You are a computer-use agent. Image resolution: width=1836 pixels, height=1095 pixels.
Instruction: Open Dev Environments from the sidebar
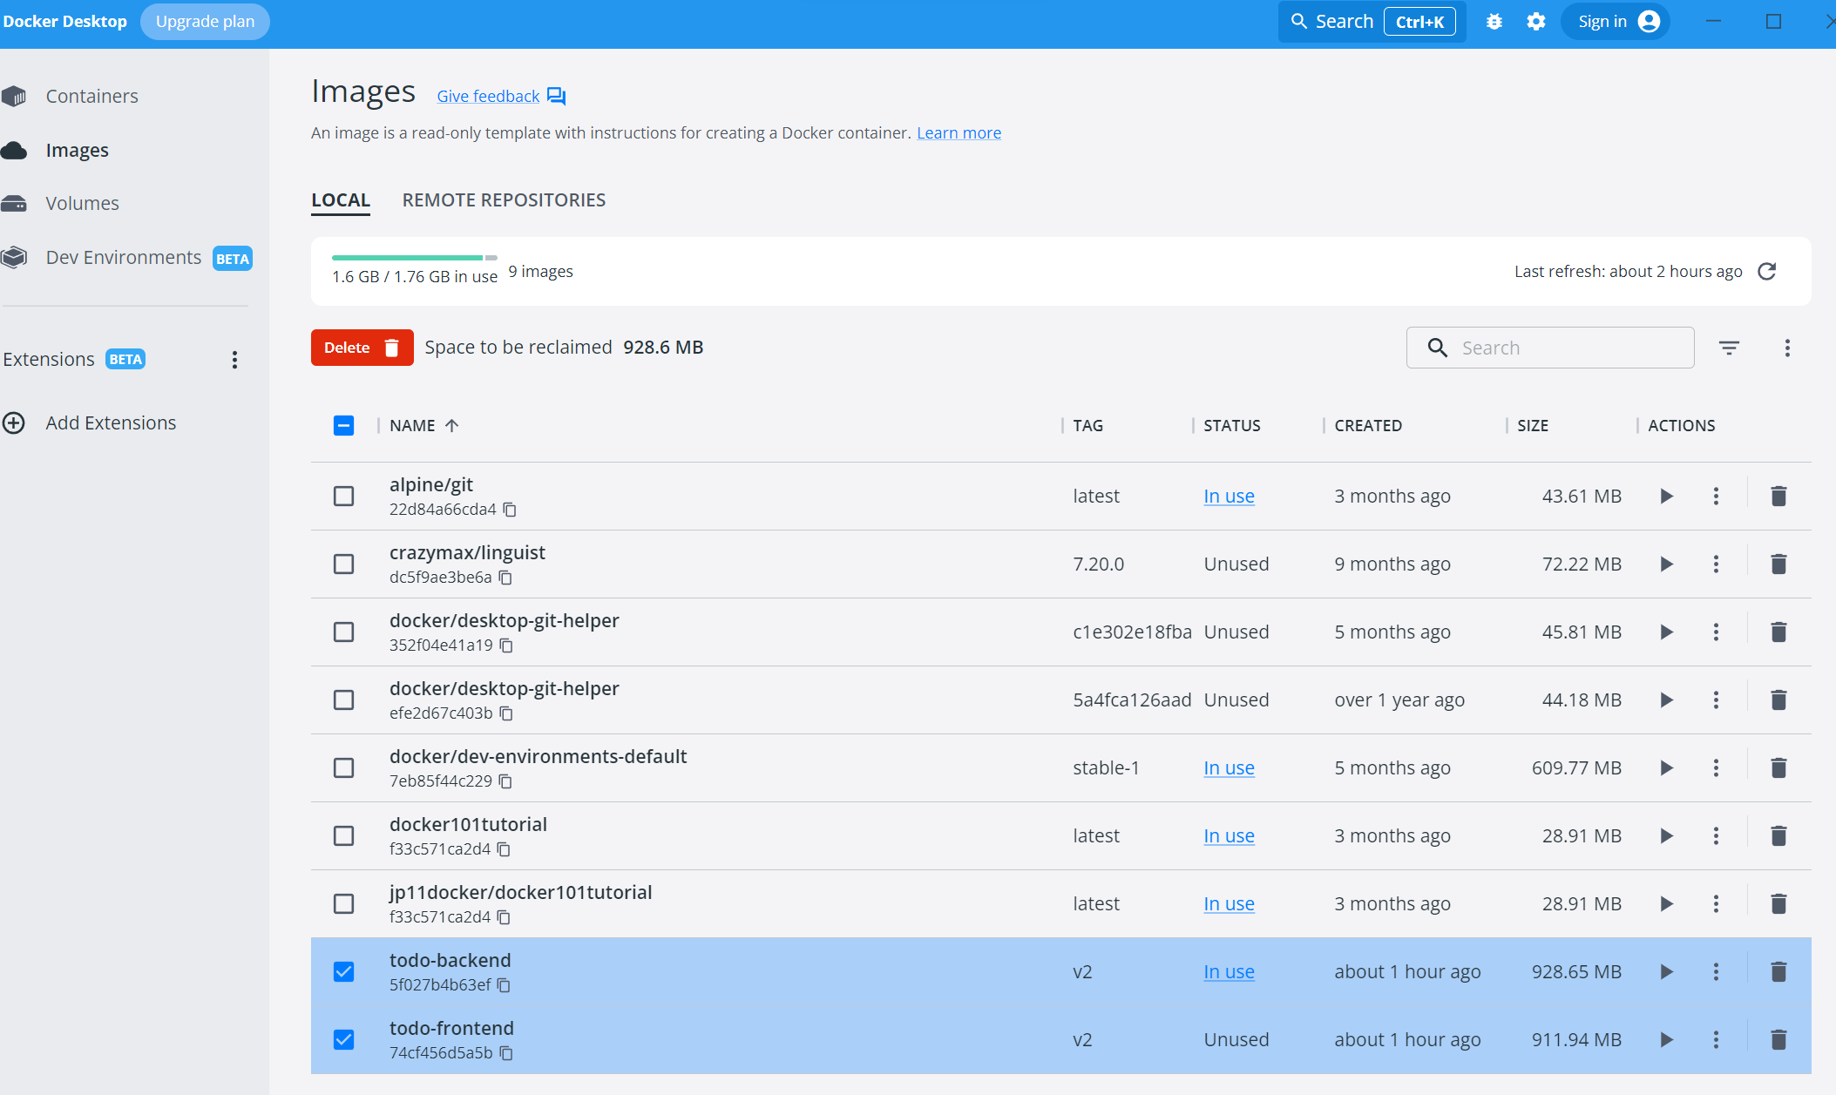coord(123,257)
